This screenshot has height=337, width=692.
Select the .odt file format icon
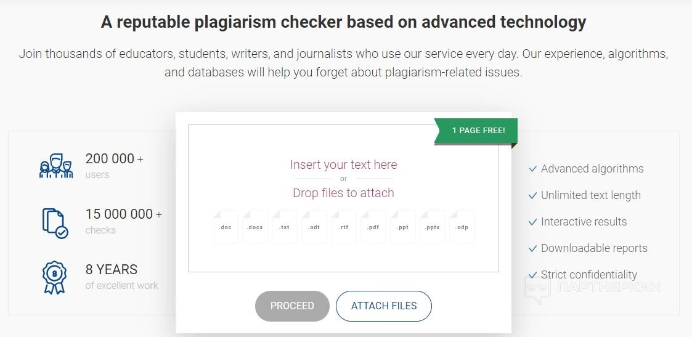(314, 227)
